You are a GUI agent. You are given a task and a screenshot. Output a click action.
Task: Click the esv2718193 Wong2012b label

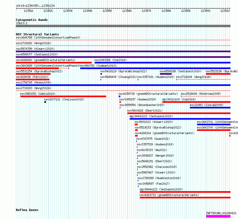point(34,88)
